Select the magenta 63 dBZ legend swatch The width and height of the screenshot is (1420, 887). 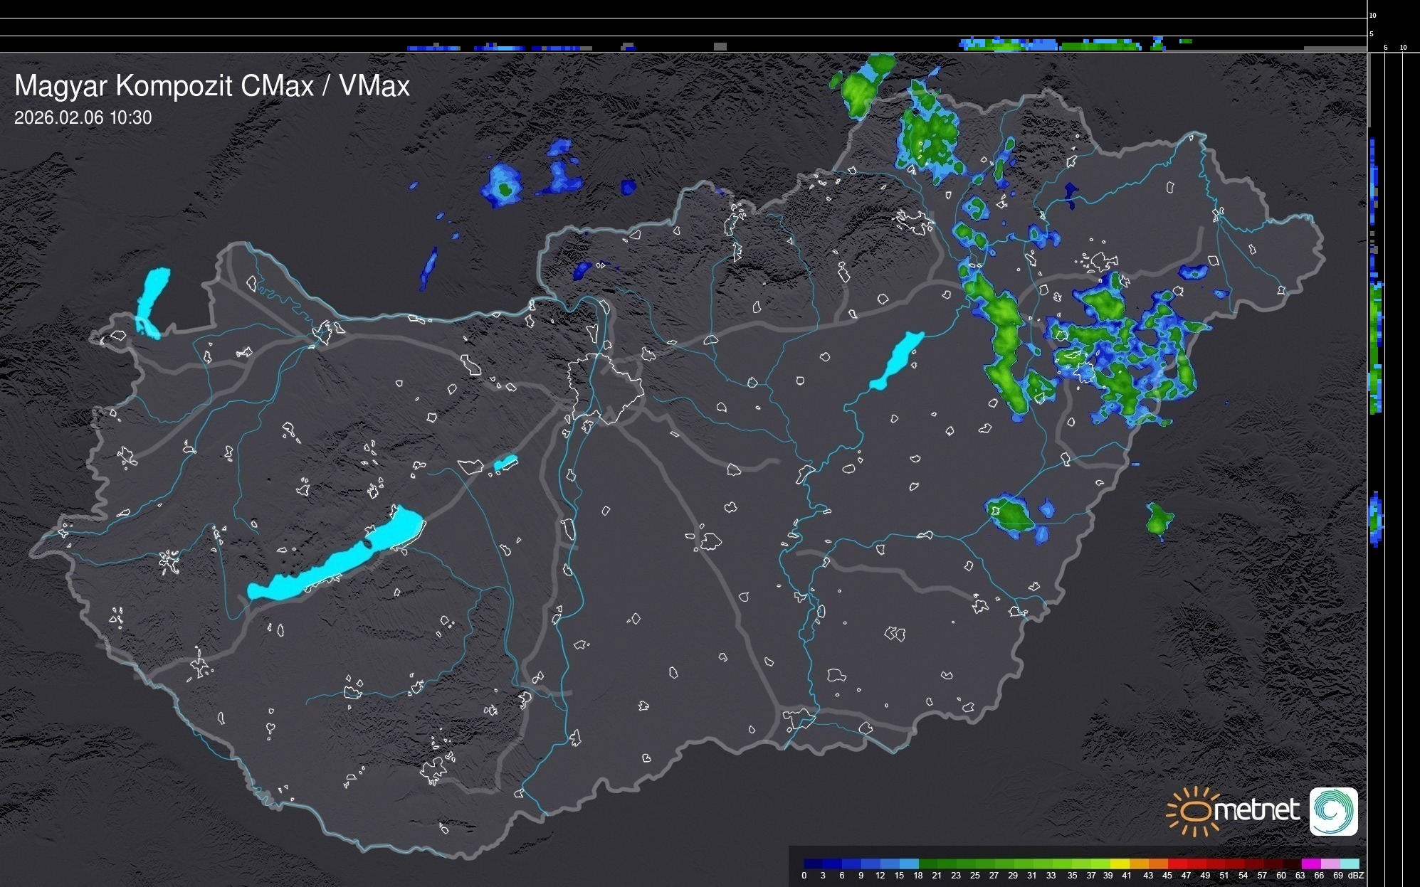[1310, 864]
